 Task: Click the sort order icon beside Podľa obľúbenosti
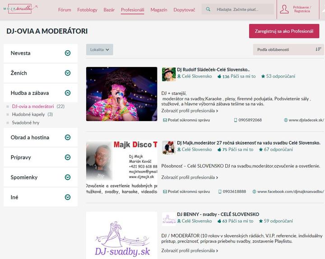(318, 49)
